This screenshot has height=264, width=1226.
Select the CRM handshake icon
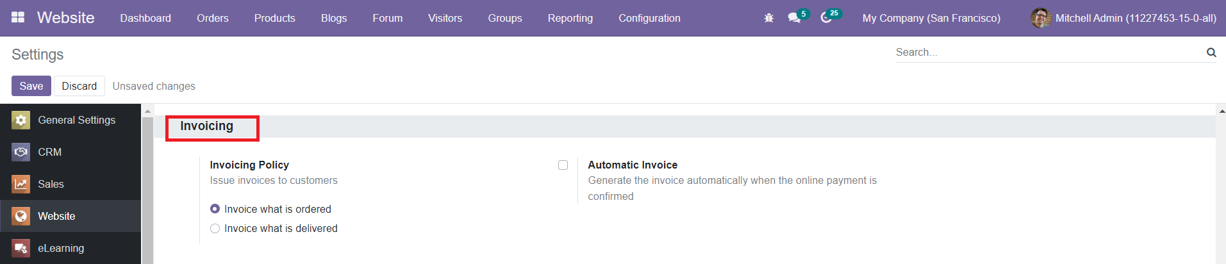click(21, 152)
